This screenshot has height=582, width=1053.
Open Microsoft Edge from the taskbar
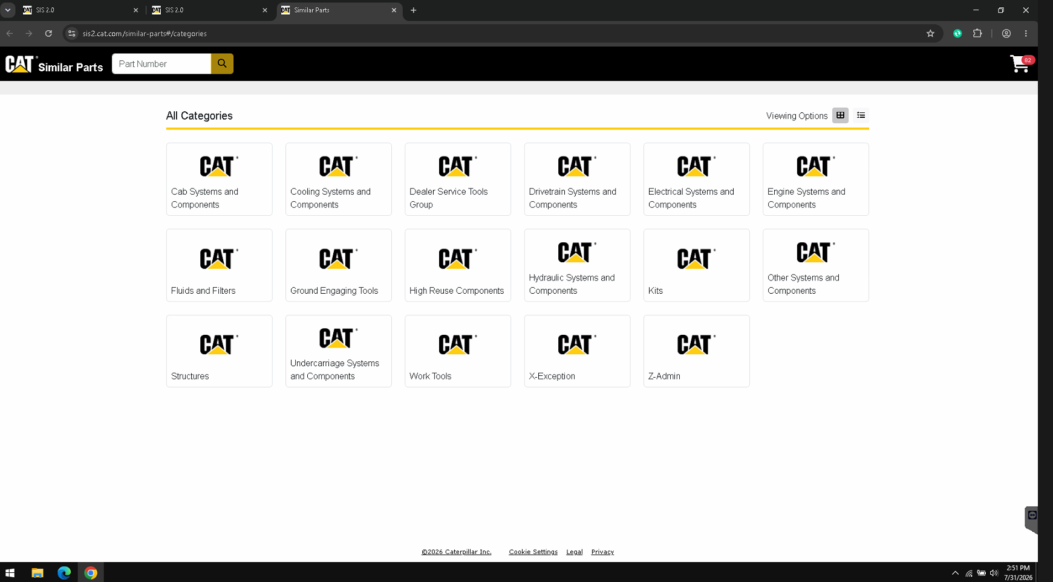64,572
